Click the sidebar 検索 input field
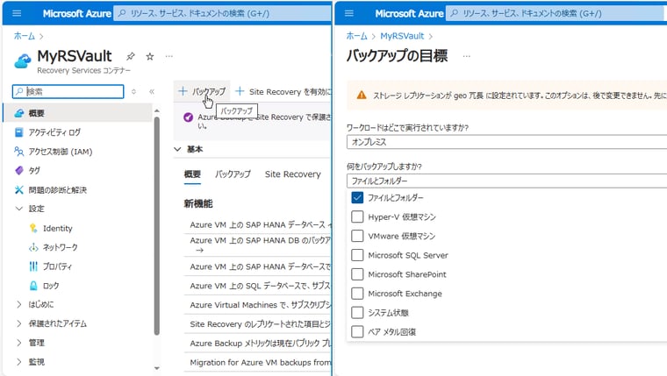 [68, 91]
